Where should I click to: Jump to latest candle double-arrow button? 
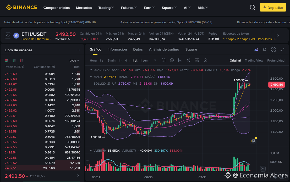[263, 168]
